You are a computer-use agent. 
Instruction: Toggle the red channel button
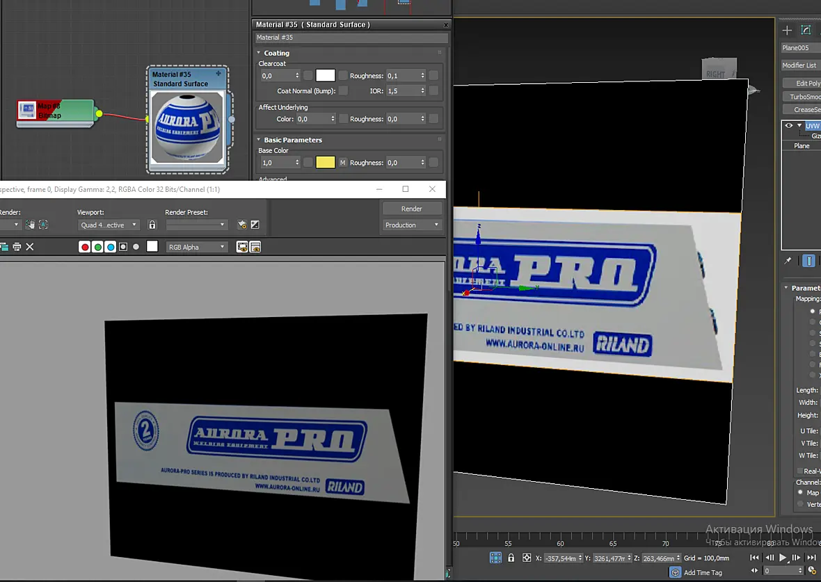coord(84,247)
